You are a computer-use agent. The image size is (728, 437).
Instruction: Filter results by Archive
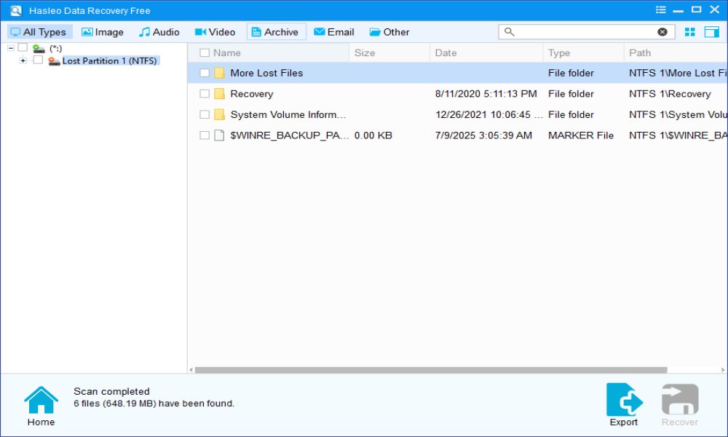pyautogui.click(x=276, y=32)
